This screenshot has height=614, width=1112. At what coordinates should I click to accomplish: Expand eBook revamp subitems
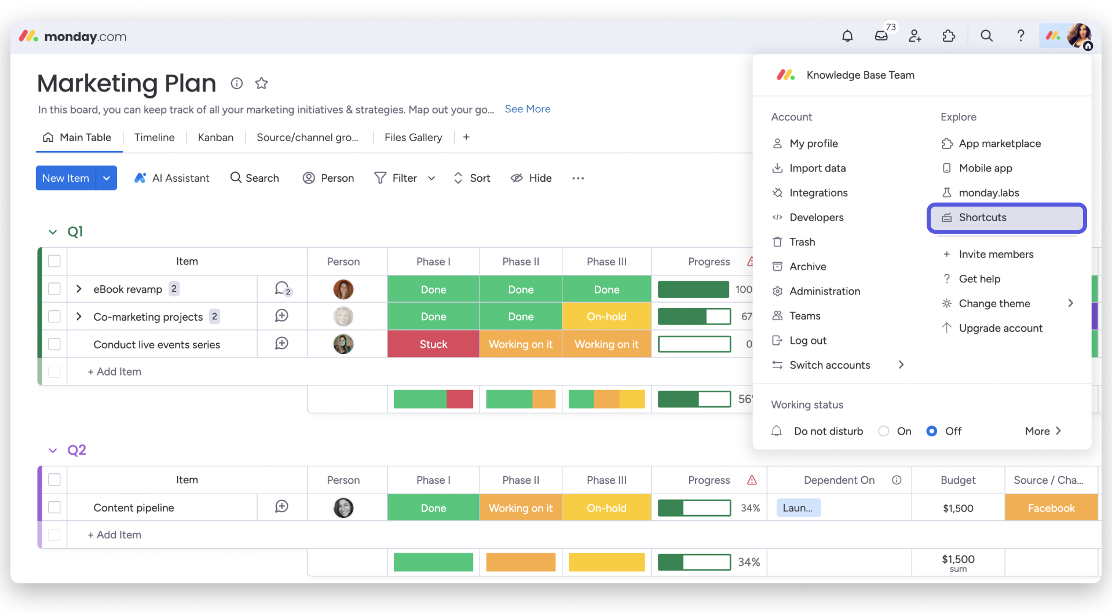point(79,289)
